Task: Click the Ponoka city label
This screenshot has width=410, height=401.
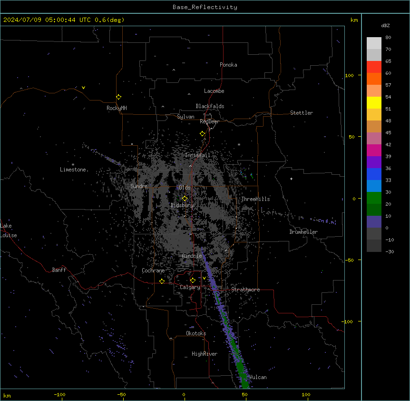Action: pos(228,65)
